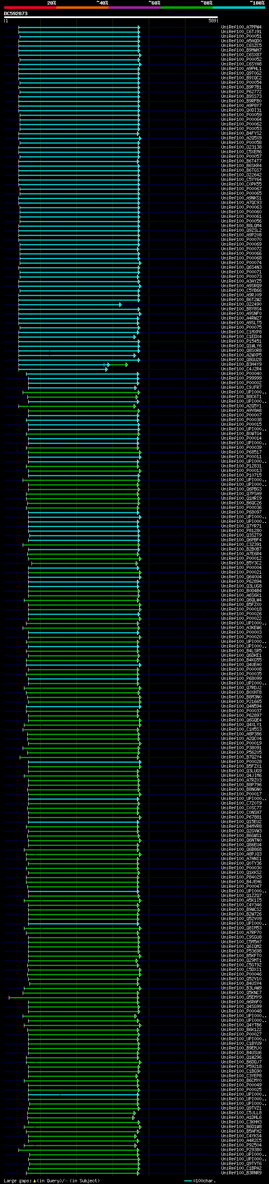Click the purple ~60% identity color segment

coord(135,8)
